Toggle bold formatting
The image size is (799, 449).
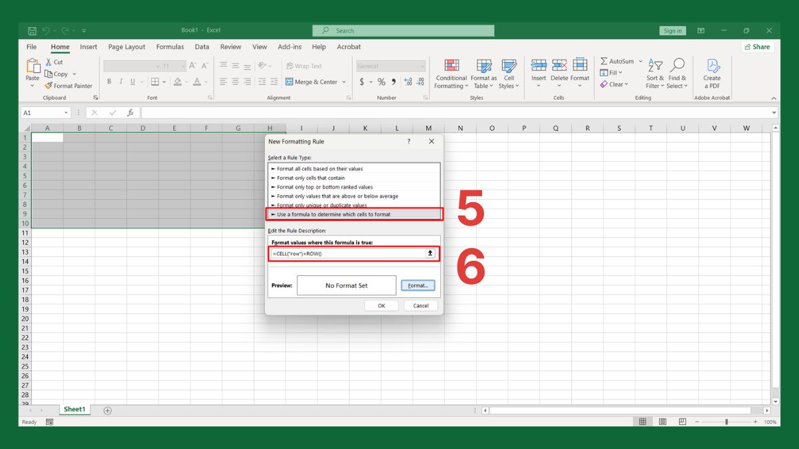point(109,81)
